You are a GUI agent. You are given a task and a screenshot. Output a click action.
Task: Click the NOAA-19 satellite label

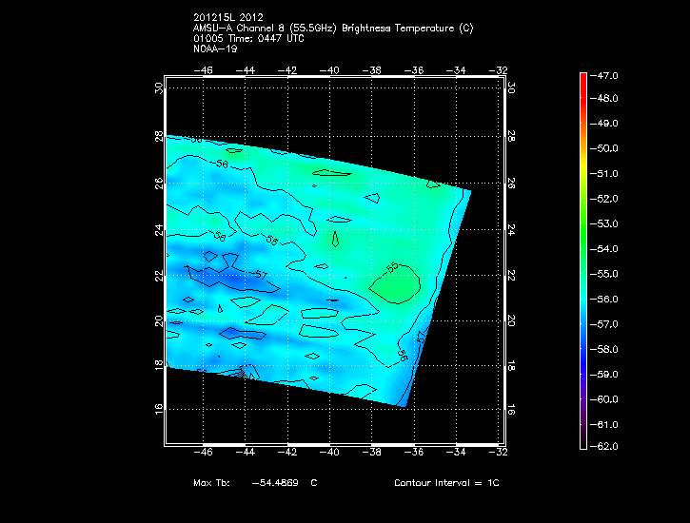pyautogui.click(x=214, y=48)
